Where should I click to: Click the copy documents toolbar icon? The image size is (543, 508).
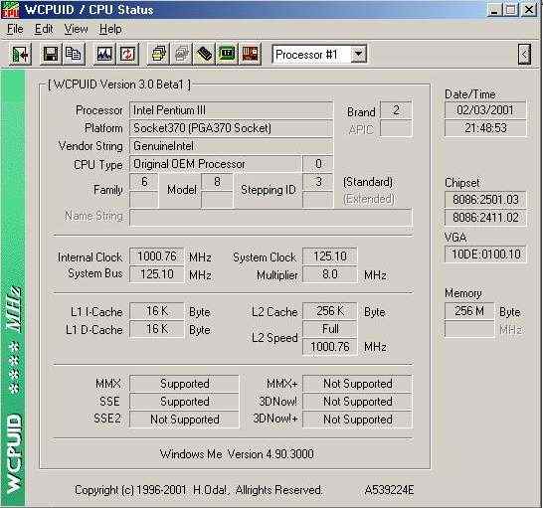pos(74,54)
